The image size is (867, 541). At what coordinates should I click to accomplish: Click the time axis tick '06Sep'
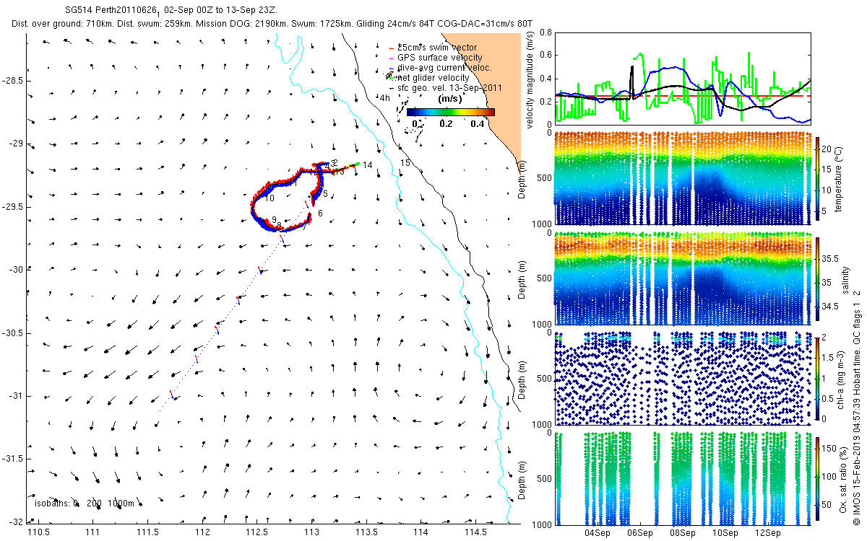pos(640,532)
